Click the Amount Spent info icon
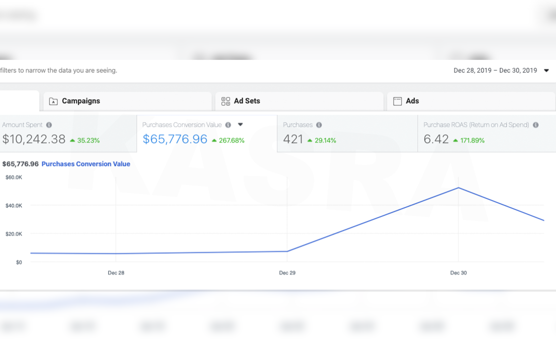The width and height of the screenshot is (556, 349). [49, 125]
